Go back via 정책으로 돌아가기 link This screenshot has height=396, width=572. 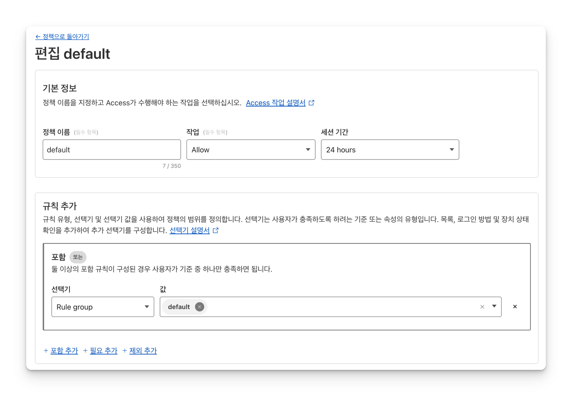click(65, 37)
